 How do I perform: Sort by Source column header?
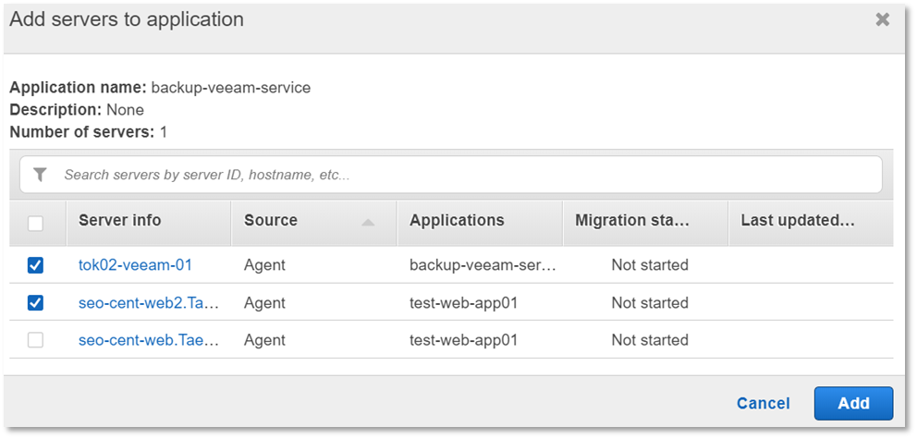click(x=271, y=221)
